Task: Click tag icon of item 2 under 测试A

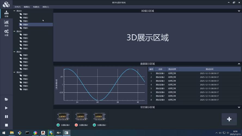Action: tap(21, 18)
